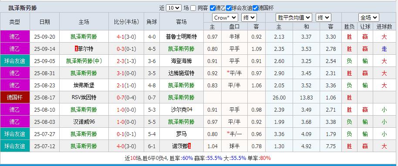Open 罗马 team link
This screenshot has height=166, width=398.
182,134
